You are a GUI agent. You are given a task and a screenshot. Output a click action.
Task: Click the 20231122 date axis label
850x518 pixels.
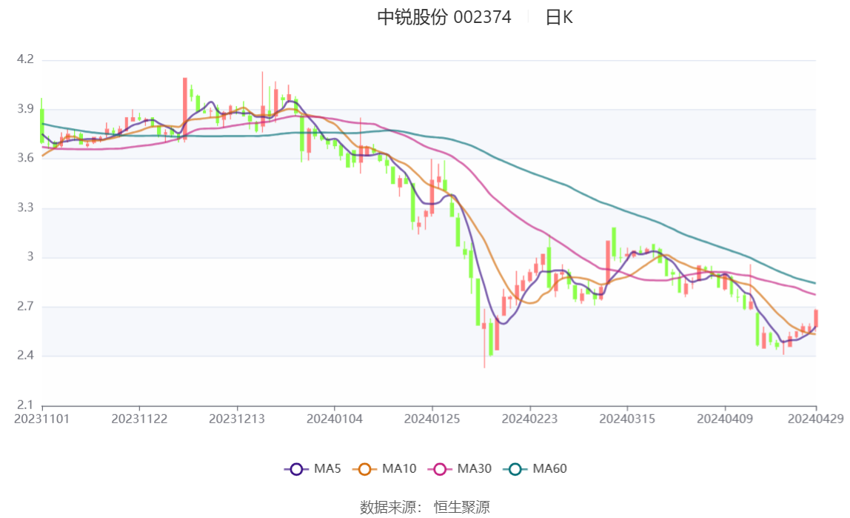(139, 419)
